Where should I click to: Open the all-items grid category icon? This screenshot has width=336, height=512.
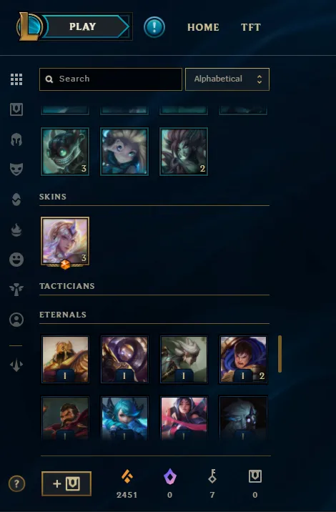click(x=16, y=79)
